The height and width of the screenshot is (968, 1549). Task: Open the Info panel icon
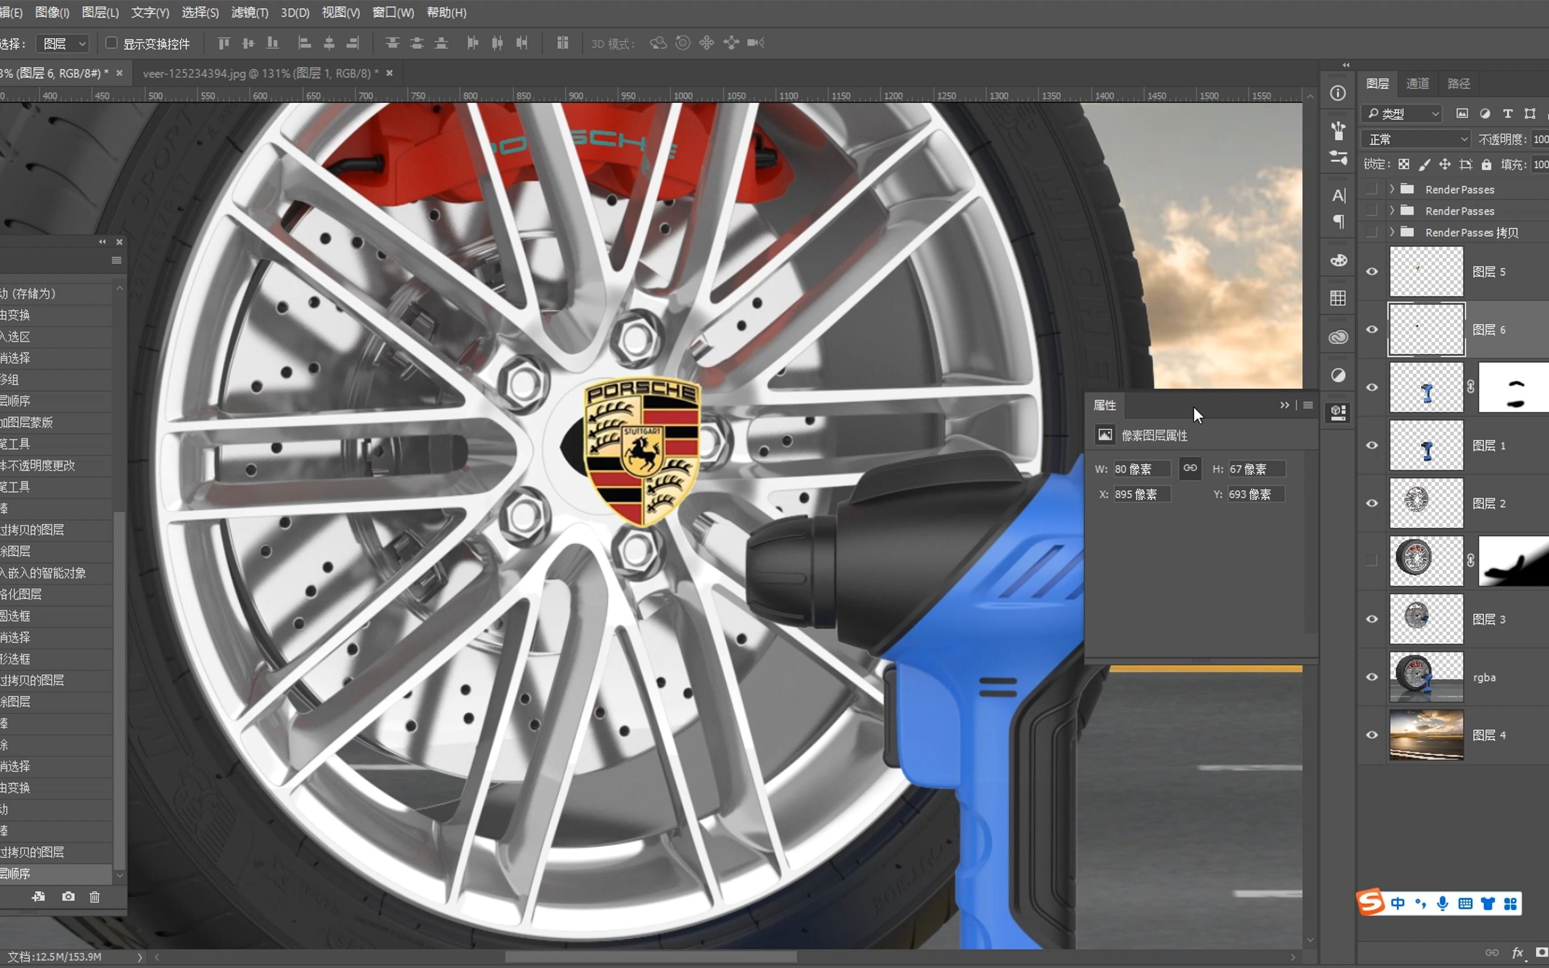[x=1338, y=94]
